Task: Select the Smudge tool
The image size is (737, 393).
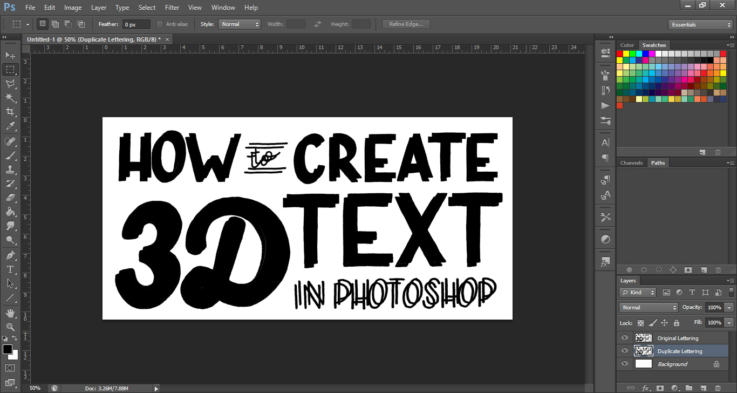Action: point(10,226)
